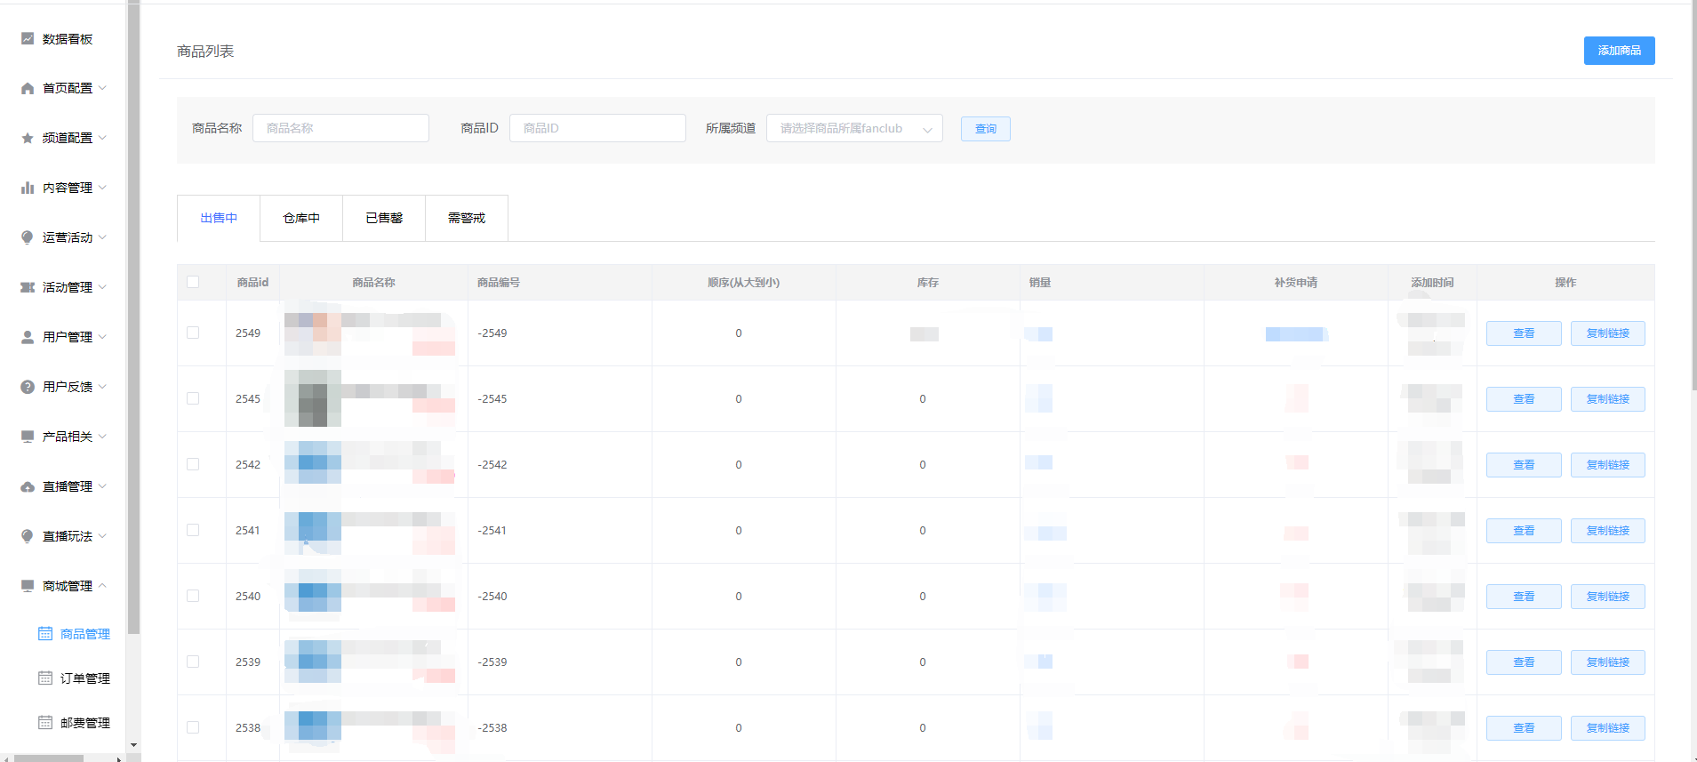
Task: Click the sidebar vertical scrollbar
Action: coord(133,317)
